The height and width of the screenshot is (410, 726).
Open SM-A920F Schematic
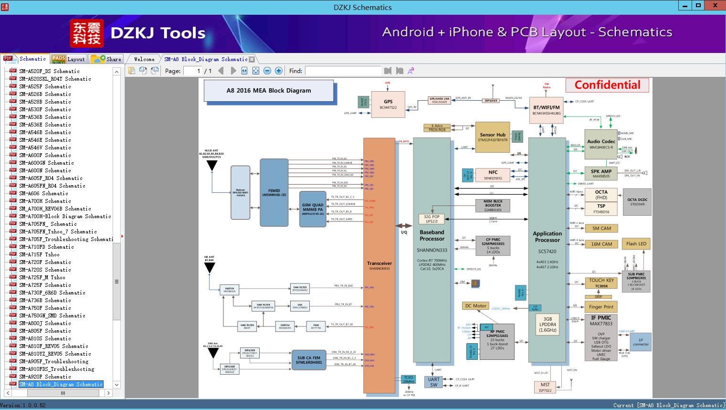tap(45, 377)
